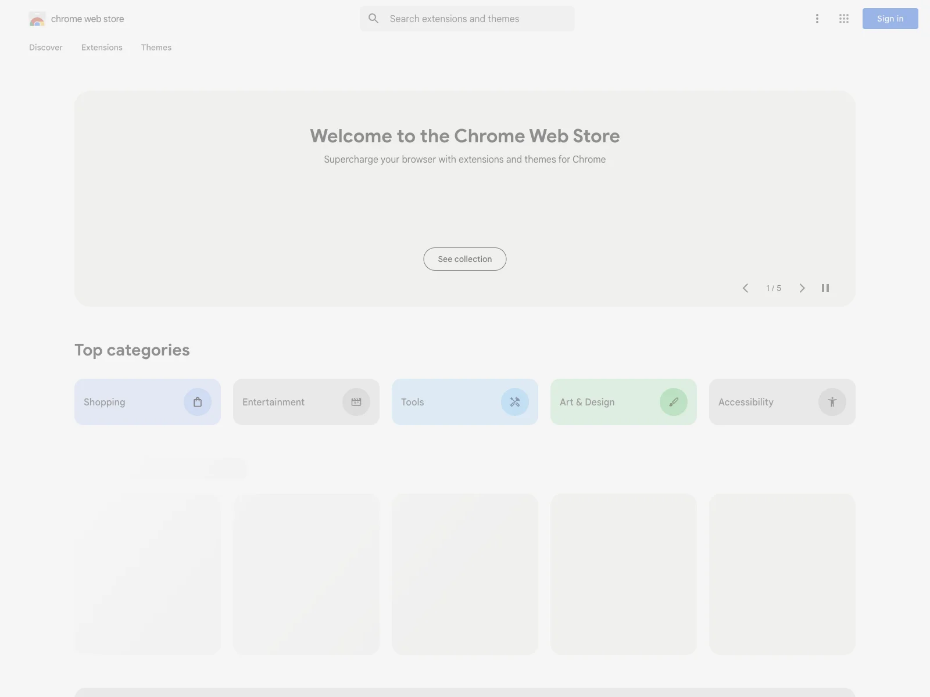Viewport: 930px width, 697px height.
Task: Open the three-dot more options menu
Action: click(x=817, y=19)
